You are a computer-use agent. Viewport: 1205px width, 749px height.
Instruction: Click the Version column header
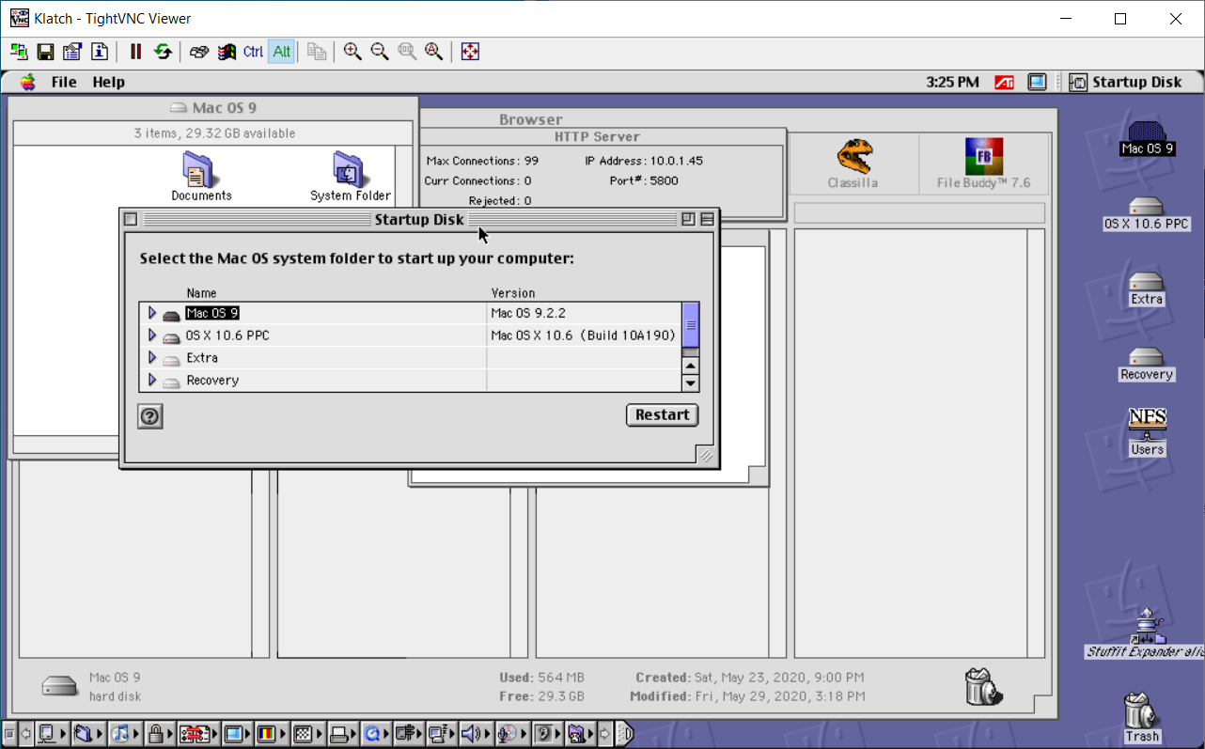513,293
